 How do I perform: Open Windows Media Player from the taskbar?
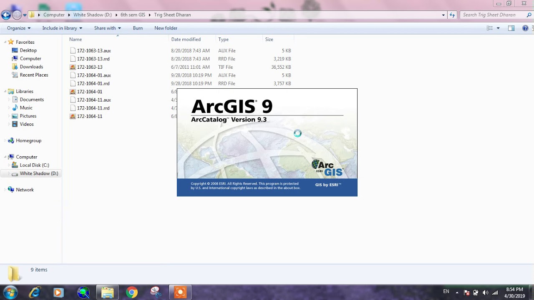click(58, 292)
